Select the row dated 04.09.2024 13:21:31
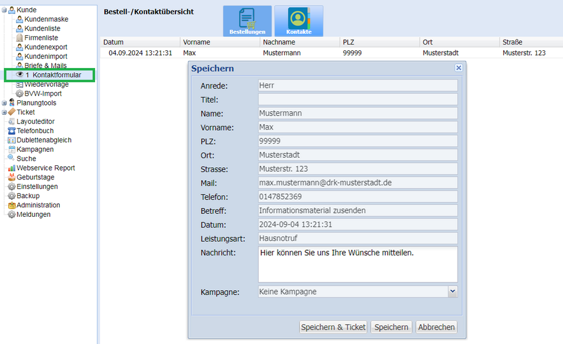This screenshot has height=344, width=563. [x=331, y=53]
